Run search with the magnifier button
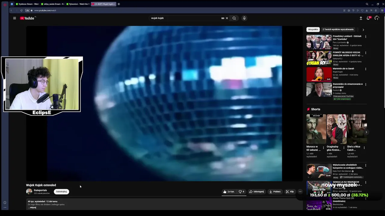The width and height of the screenshot is (385, 216). tap(234, 18)
